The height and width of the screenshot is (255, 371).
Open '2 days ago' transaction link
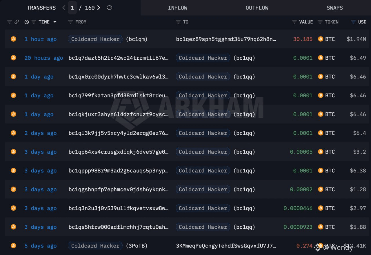point(41,133)
